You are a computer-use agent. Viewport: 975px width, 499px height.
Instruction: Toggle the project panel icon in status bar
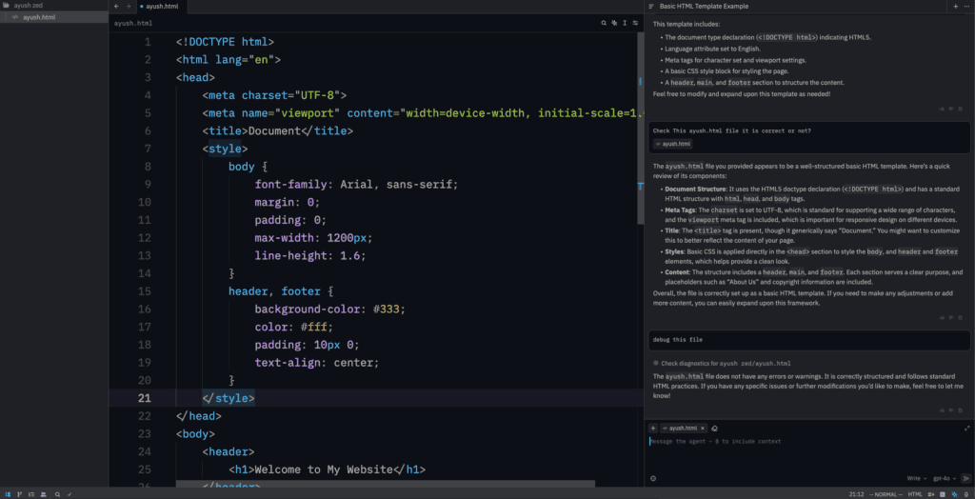point(8,494)
